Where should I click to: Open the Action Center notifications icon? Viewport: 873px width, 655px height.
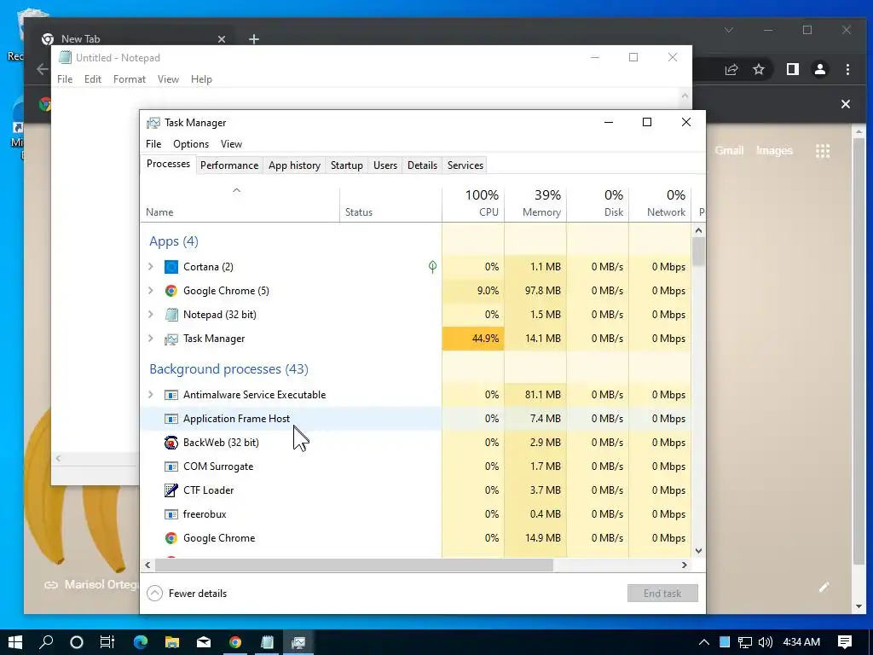pyautogui.click(x=844, y=642)
